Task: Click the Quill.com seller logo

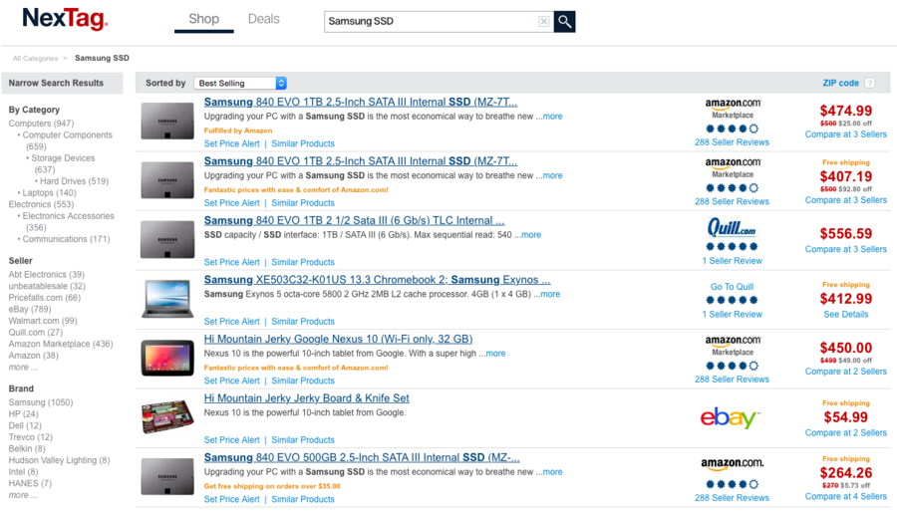Action: click(x=732, y=227)
